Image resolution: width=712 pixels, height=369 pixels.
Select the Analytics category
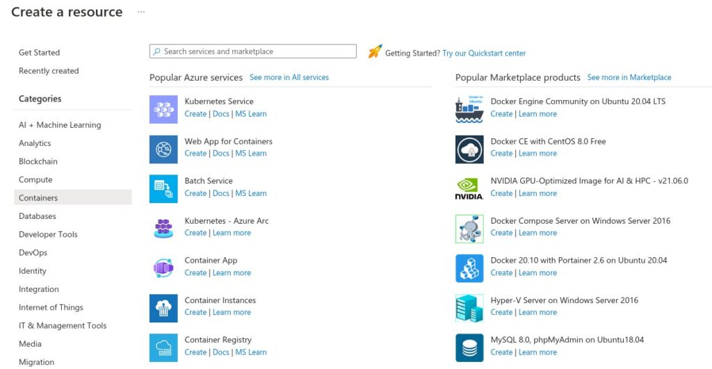35,143
